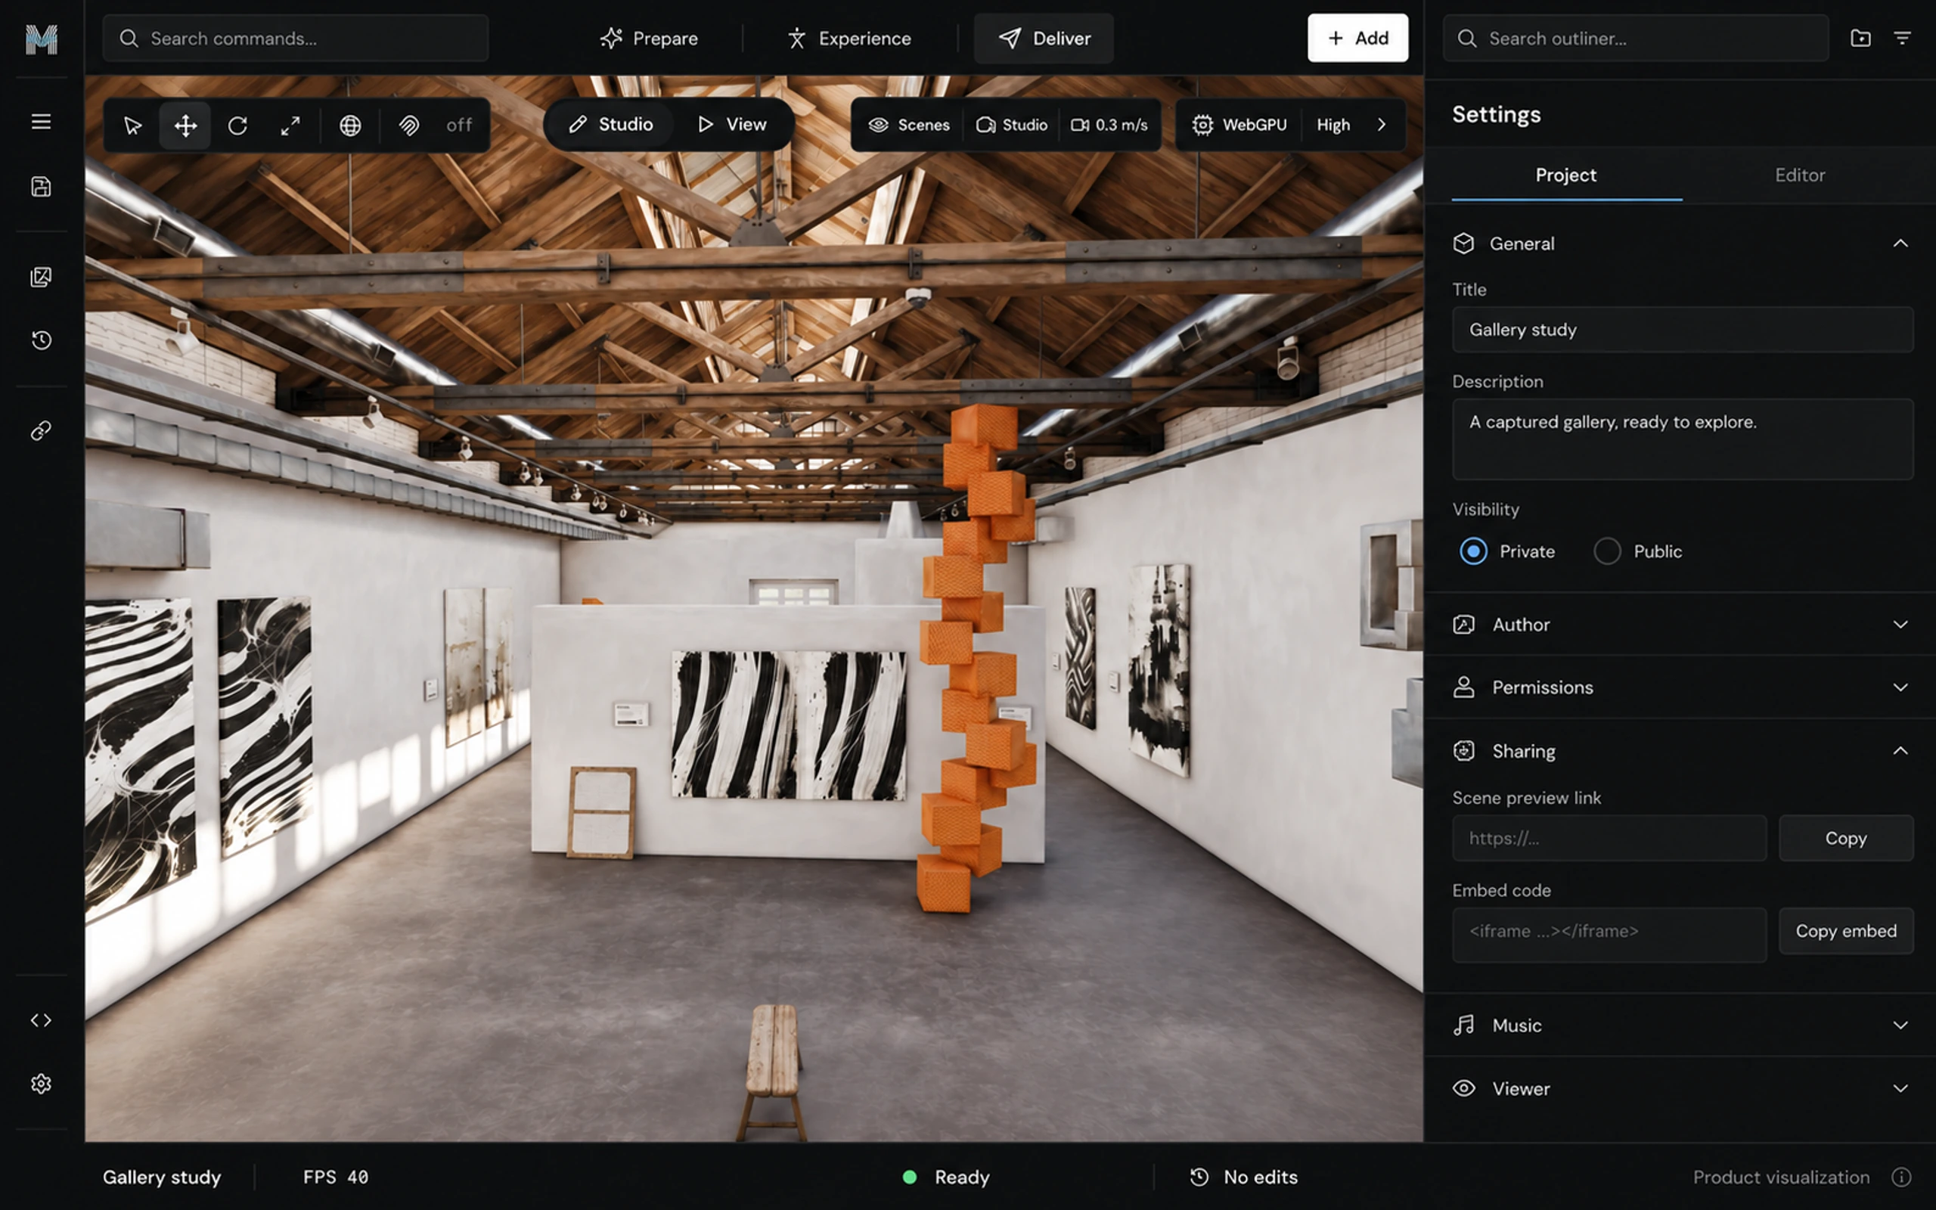This screenshot has width=1936, height=1210.
Task: Pick the scale tool
Action: [290, 125]
